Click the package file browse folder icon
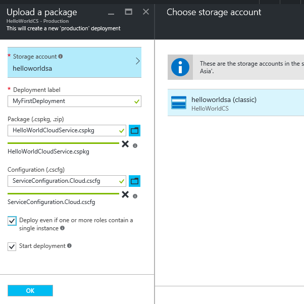 135,131
